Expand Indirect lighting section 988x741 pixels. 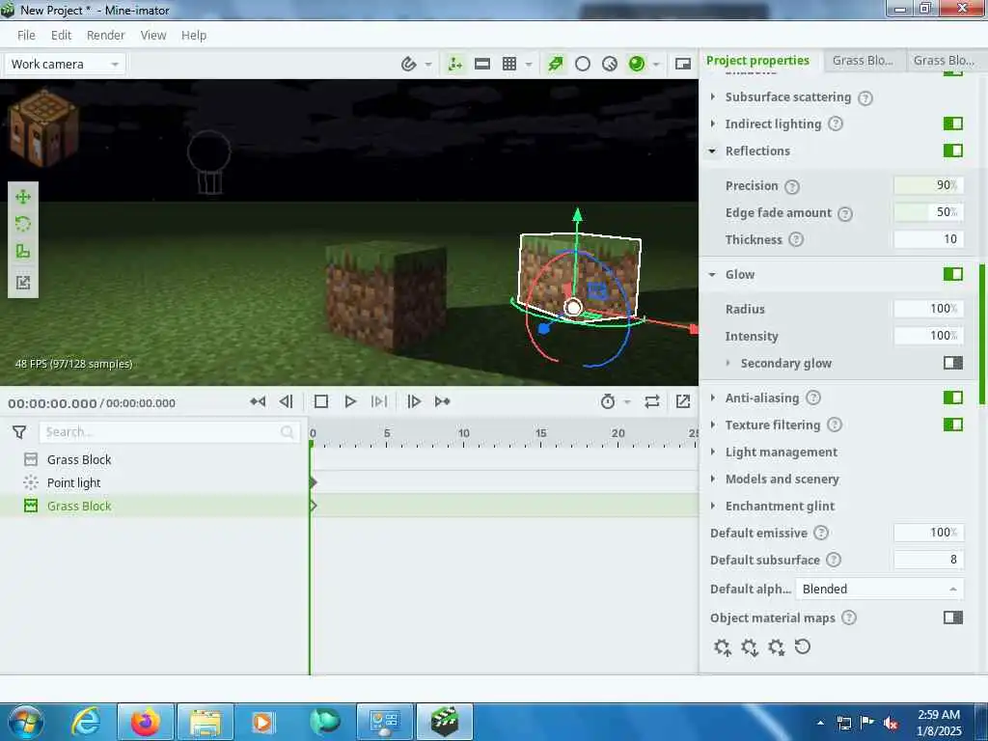tap(713, 124)
